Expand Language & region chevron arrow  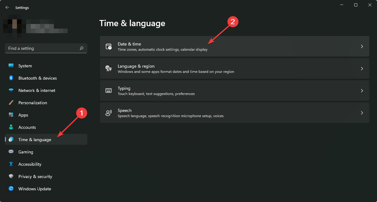click(362, 69)
